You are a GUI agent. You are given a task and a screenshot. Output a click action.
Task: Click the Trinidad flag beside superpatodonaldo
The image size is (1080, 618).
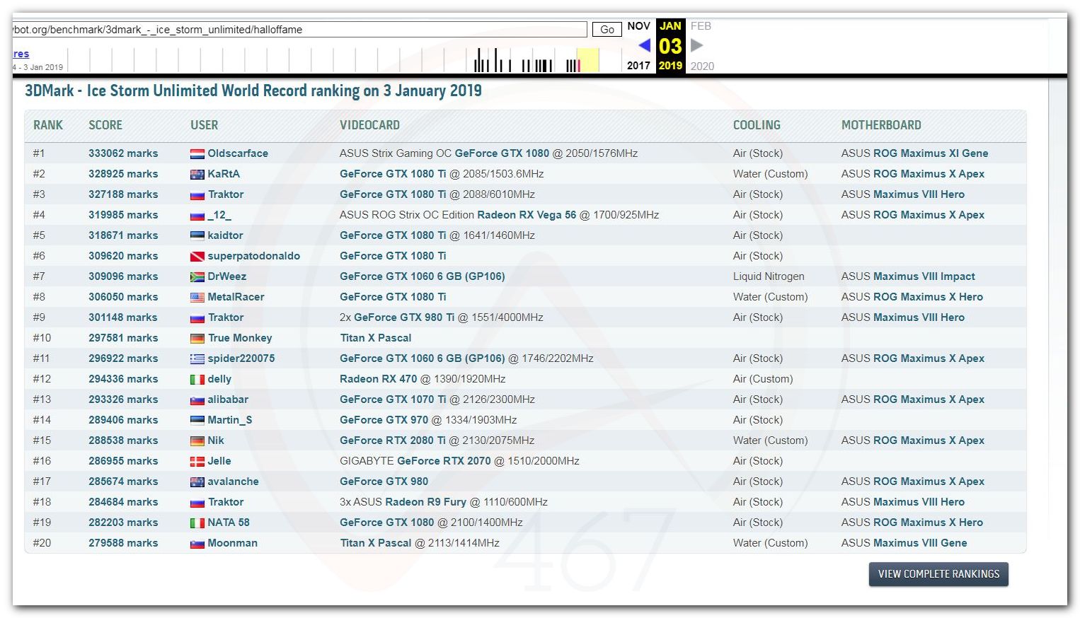pos(197,256)
